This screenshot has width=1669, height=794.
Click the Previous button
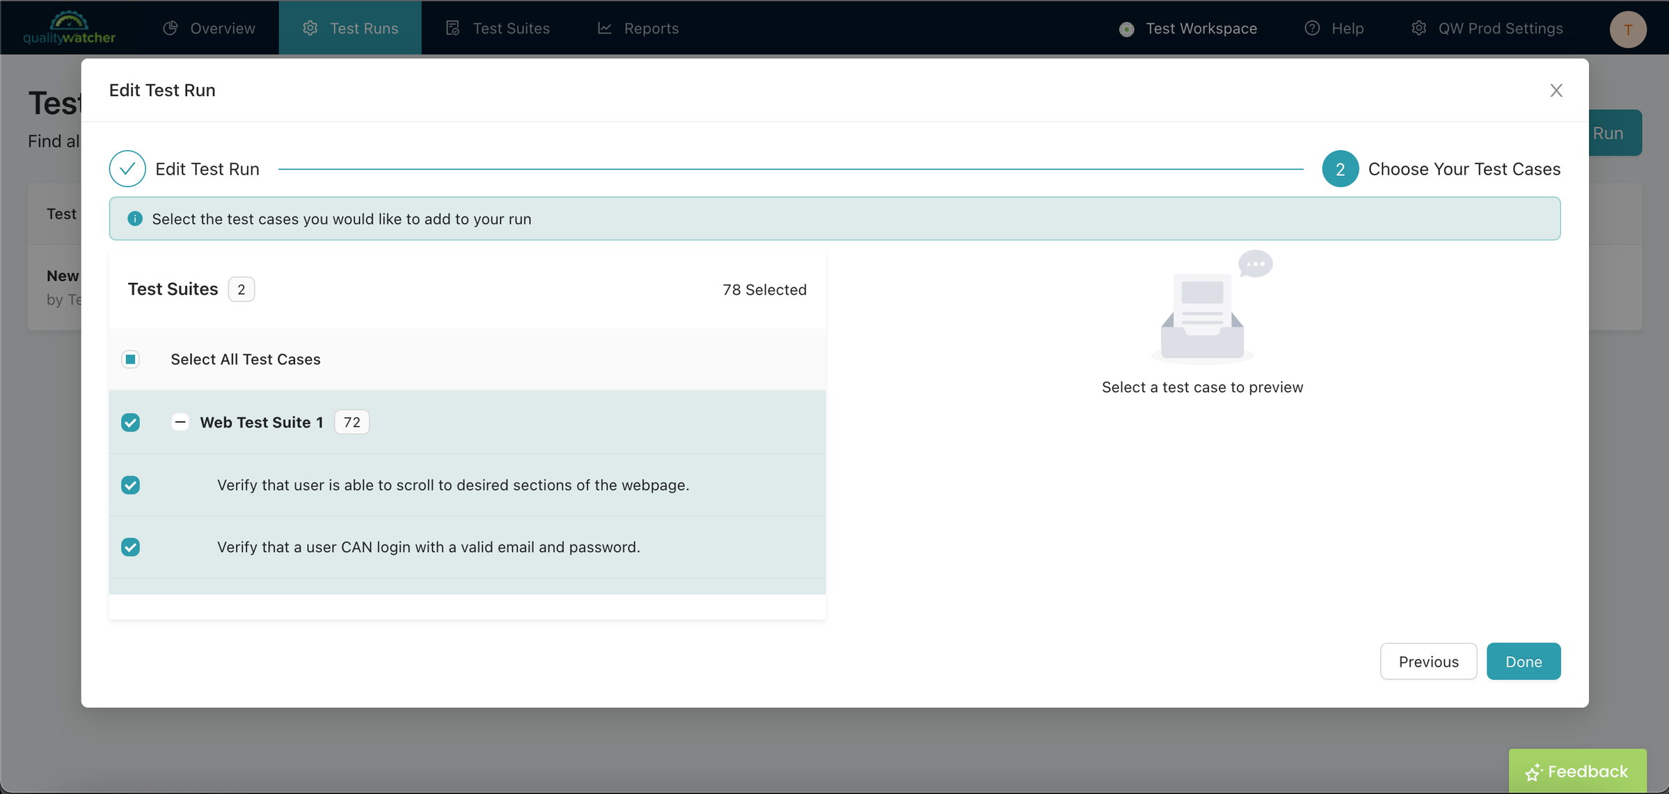pos(1428,660)
